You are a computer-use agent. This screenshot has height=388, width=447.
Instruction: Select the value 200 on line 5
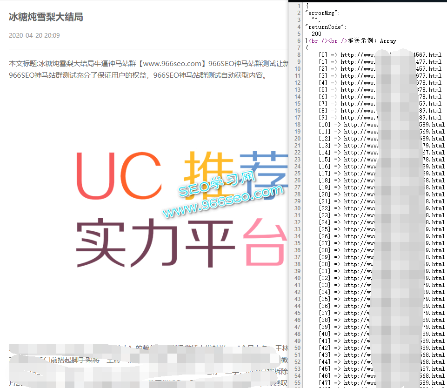point(316,33)
